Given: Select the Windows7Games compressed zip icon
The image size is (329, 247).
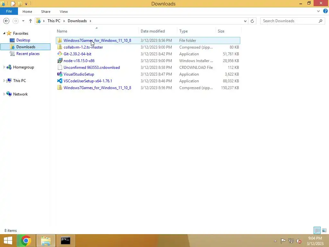Looking at the screenshot, I should click(59, 87).
